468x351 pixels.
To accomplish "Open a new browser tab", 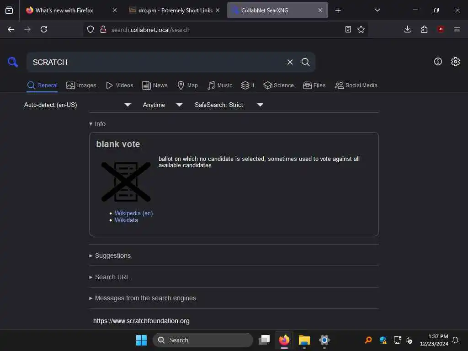I will 338,11.
